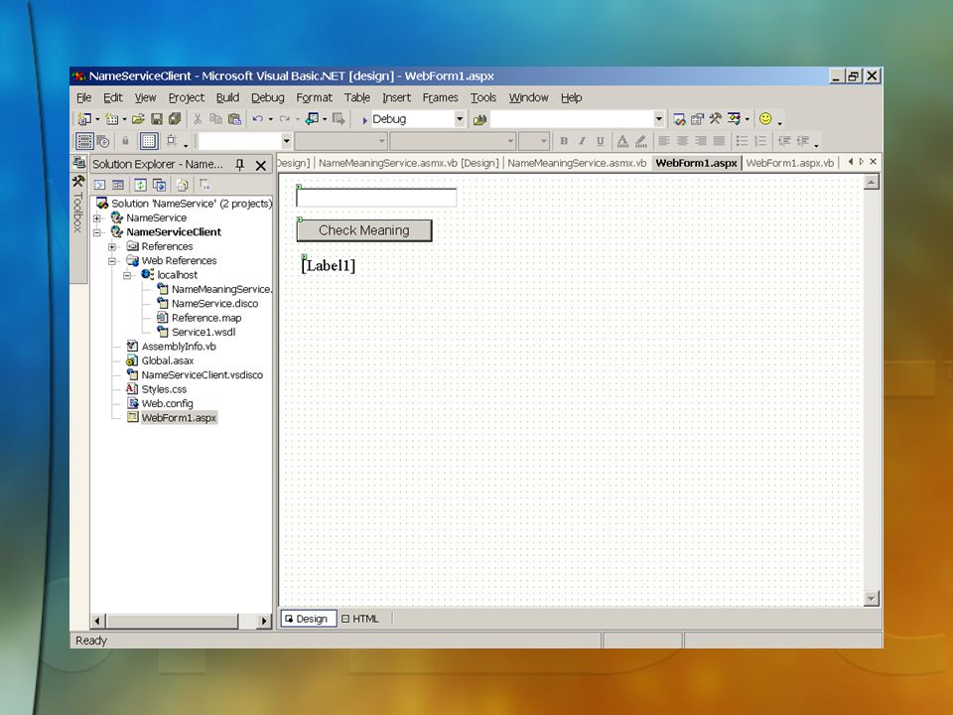Select Global.asax in Solution Explorer
This screenshot has height=715, width=953.
coord(168,360)
